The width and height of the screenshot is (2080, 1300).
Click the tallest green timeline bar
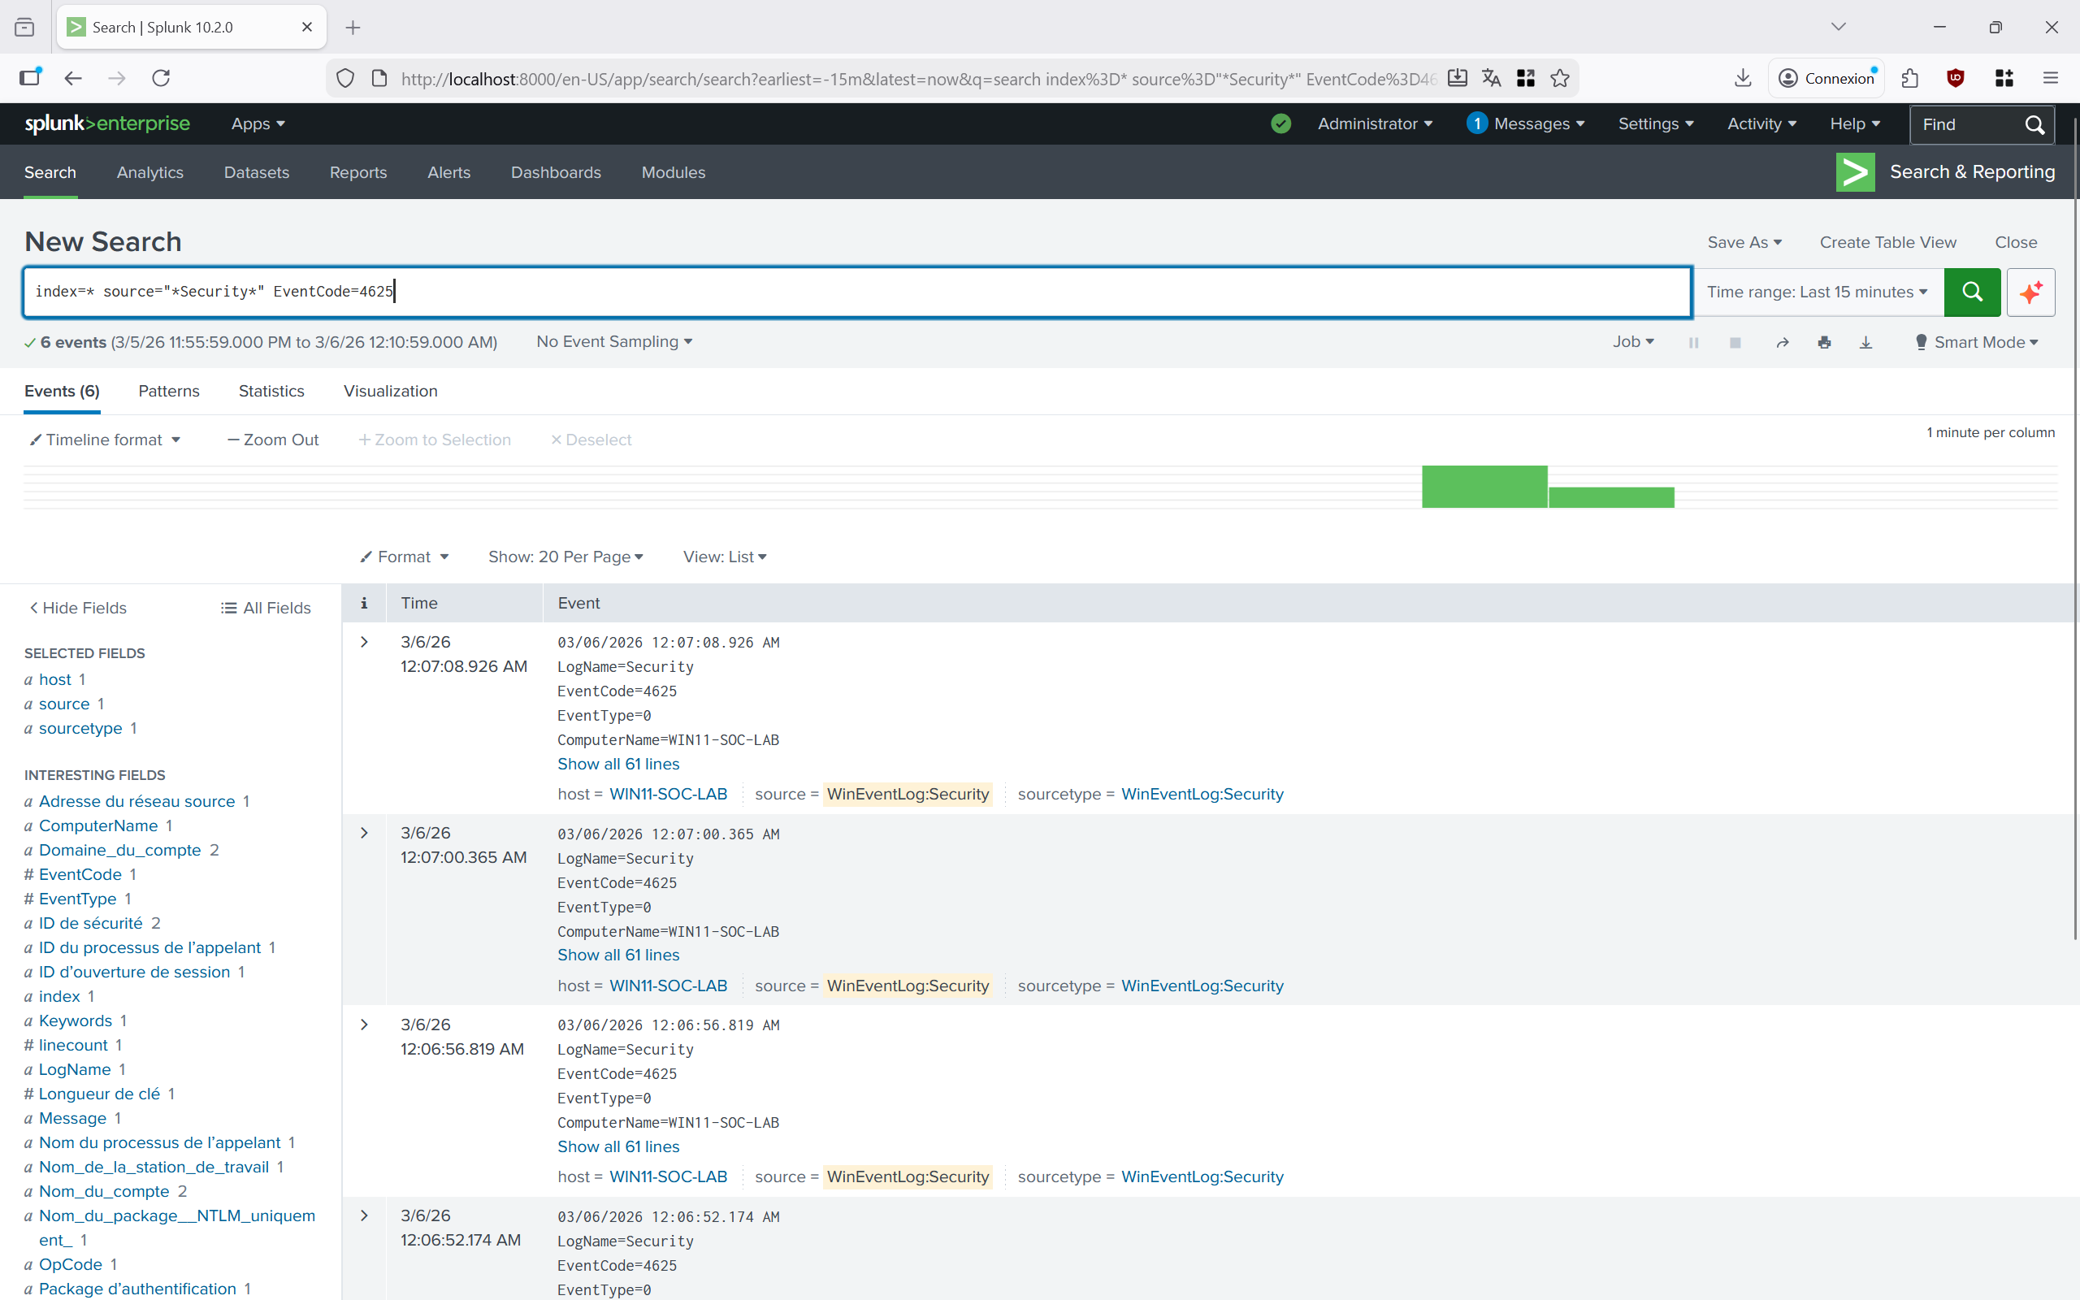click(x=1484, y=487)
